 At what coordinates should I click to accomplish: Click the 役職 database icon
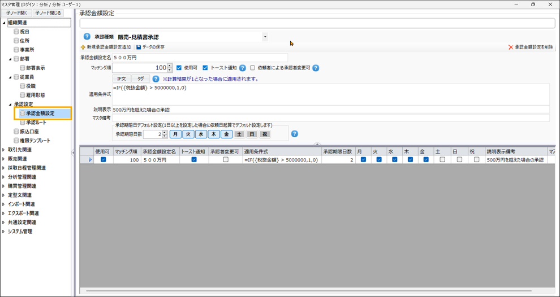[x=23, y=86]
